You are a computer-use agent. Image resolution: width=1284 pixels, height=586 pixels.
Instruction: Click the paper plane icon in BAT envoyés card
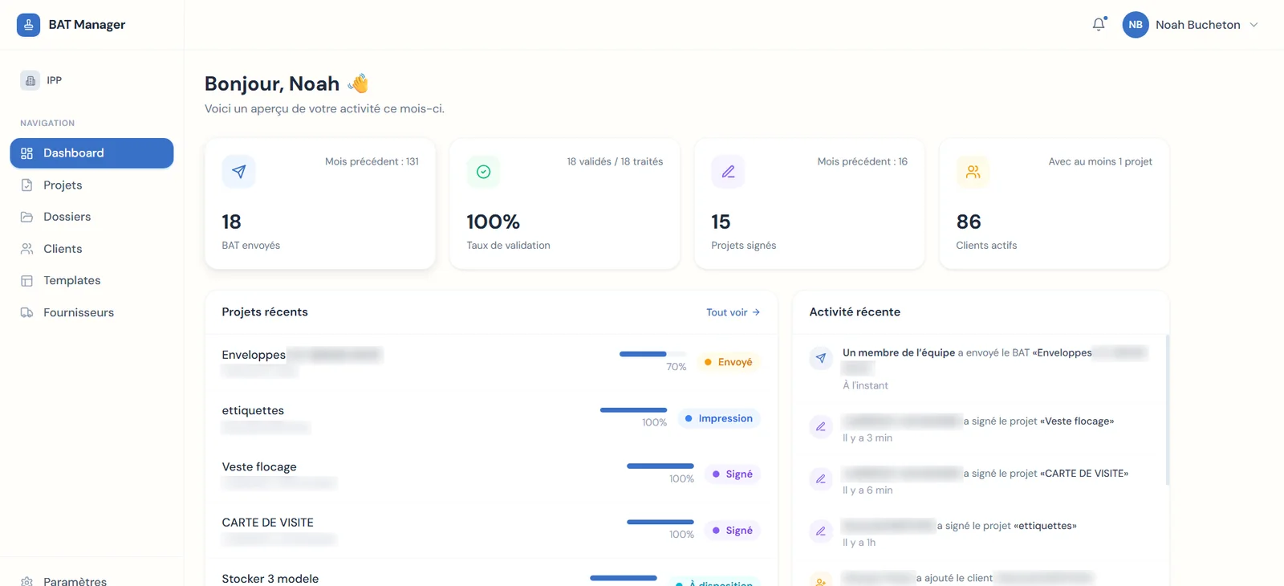pyautogui.click(x=238, y=172)
